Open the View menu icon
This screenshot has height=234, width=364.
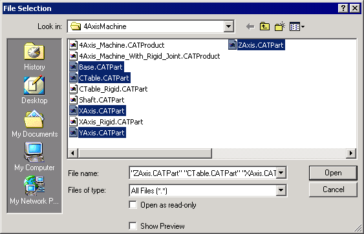(x=297, y=26)
